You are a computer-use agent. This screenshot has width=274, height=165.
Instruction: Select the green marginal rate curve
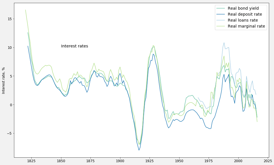tap(94, 63)
